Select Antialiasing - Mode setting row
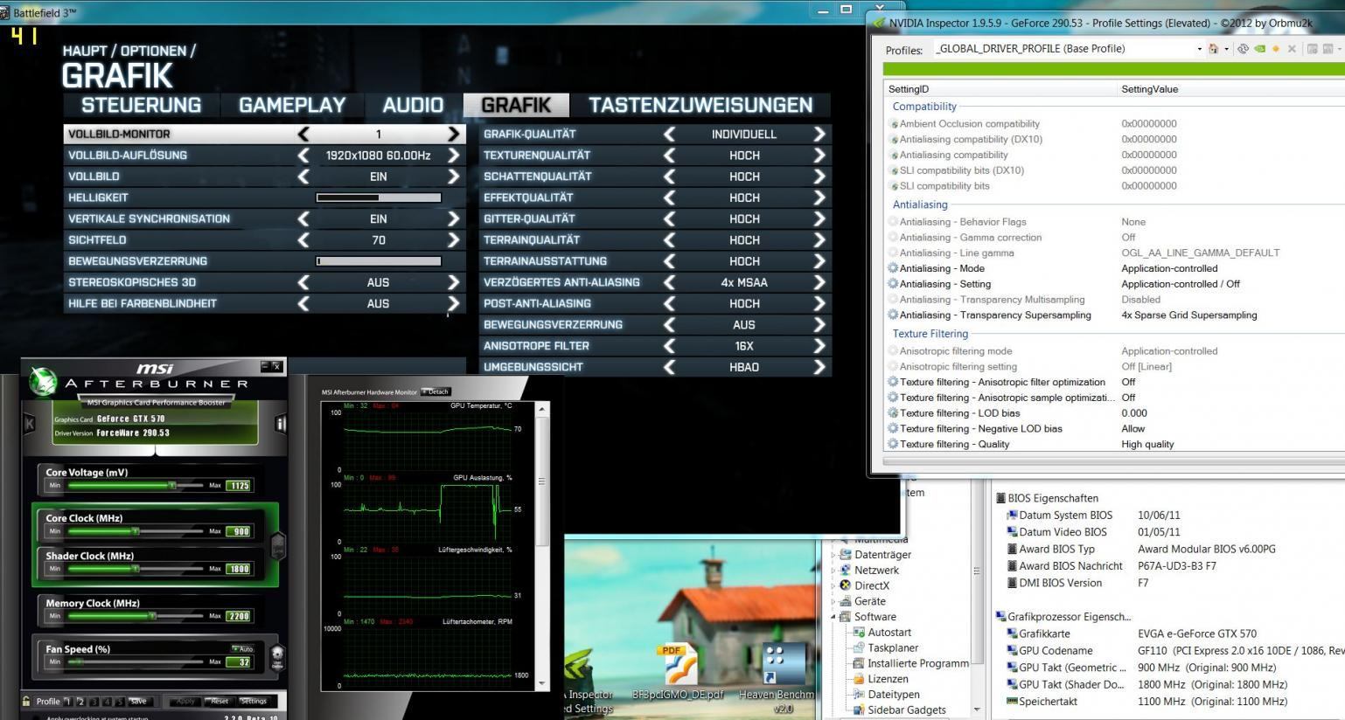 [1114, 268]
